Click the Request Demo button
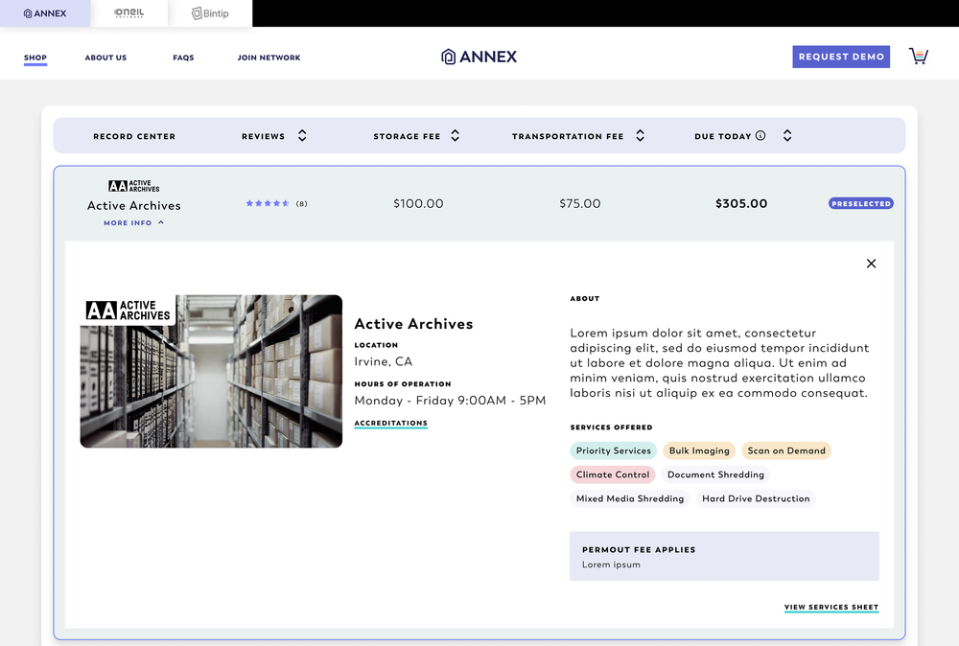This screenshot has width=959, height=646. pyautogui.click(x=841, y=57)
